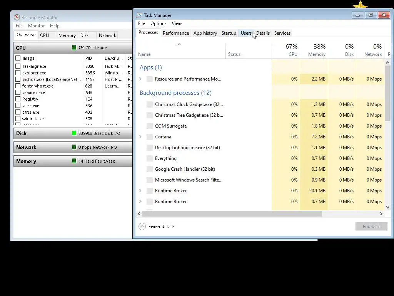Click the green Disk I/O indicator square

click(x=74, y=133)
